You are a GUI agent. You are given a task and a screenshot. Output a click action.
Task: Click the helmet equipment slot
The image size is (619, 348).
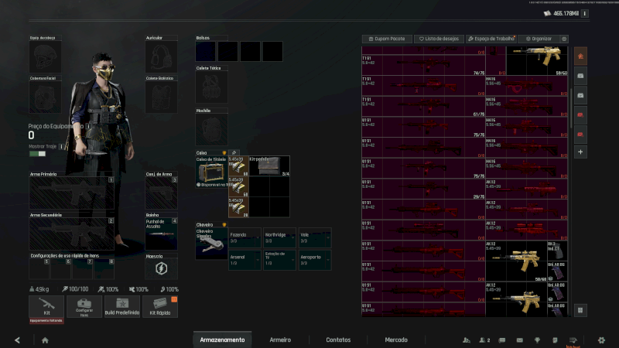tap(45, 56)
